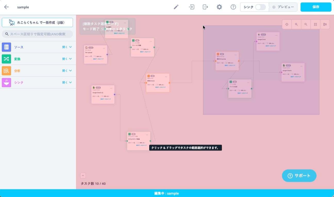Open the settings gear icon

219,7
